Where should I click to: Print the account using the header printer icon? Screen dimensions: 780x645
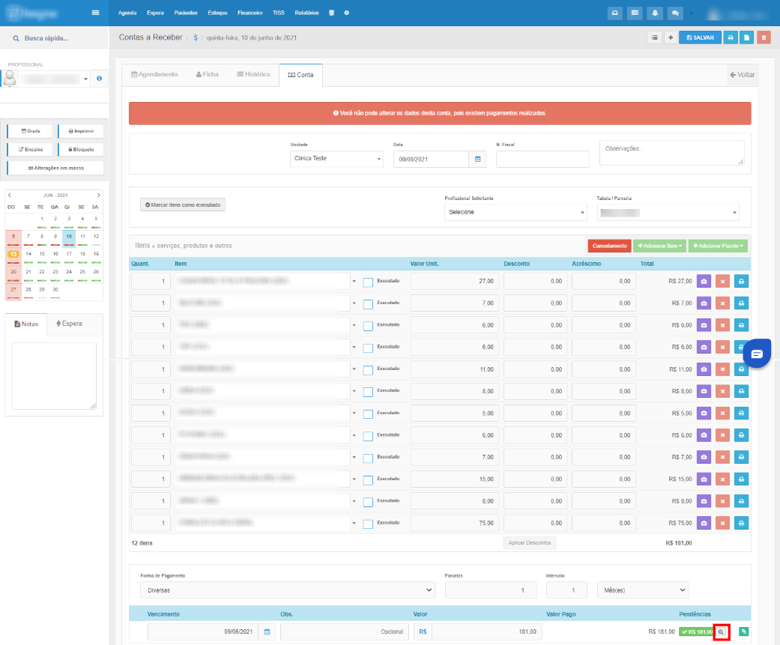(x=731, y=37)
